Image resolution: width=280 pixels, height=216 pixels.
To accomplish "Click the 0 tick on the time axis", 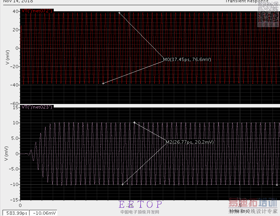I will tap(20, 205).
